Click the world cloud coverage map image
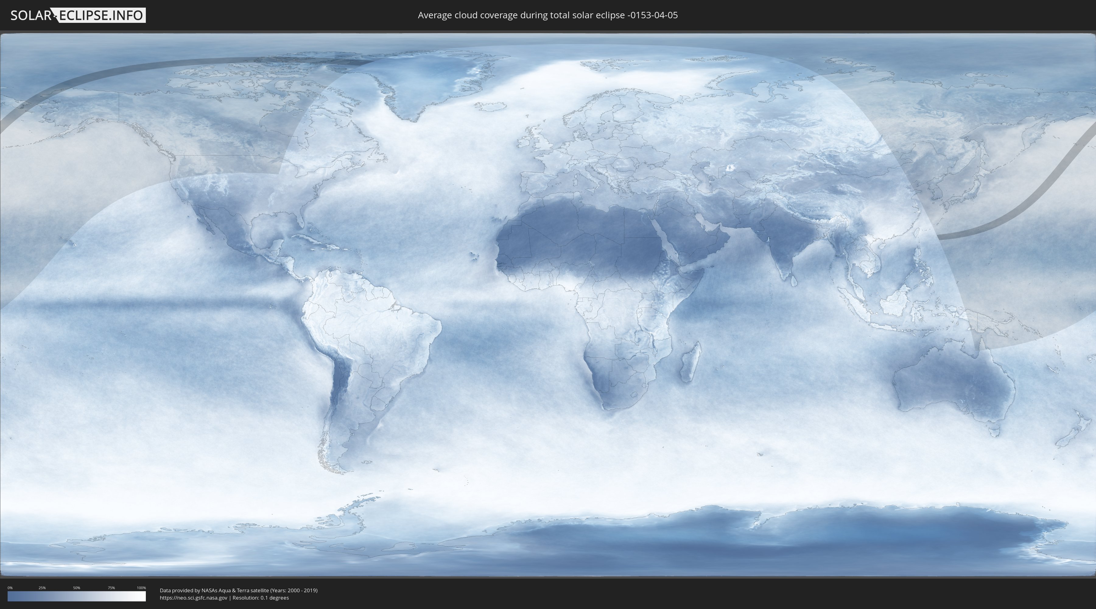 548,305
